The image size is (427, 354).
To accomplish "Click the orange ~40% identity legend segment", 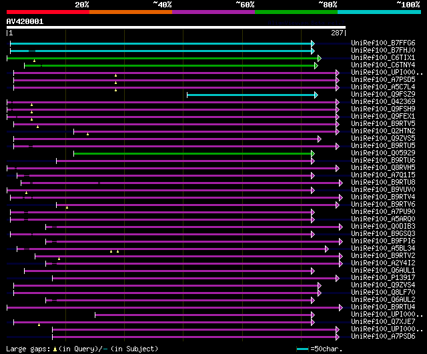I will tap(131, 12).
